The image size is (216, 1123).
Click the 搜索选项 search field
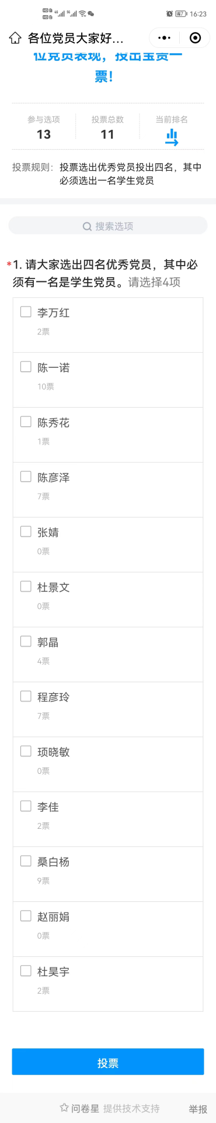(108, 226)
